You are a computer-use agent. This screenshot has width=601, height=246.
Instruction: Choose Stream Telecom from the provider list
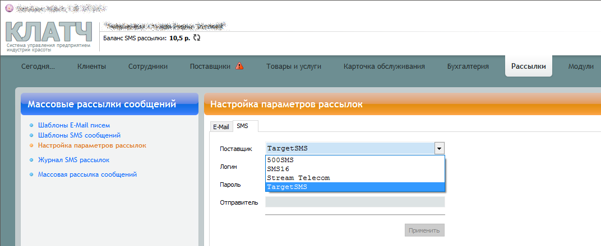(x=355, y=178)
